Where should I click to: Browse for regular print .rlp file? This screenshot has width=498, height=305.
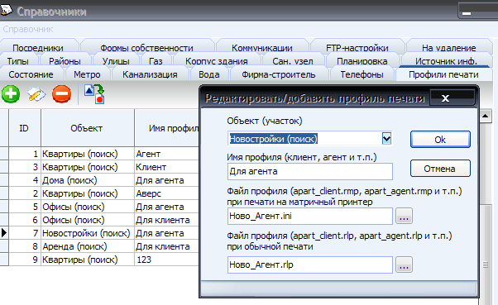coord(404,264)
